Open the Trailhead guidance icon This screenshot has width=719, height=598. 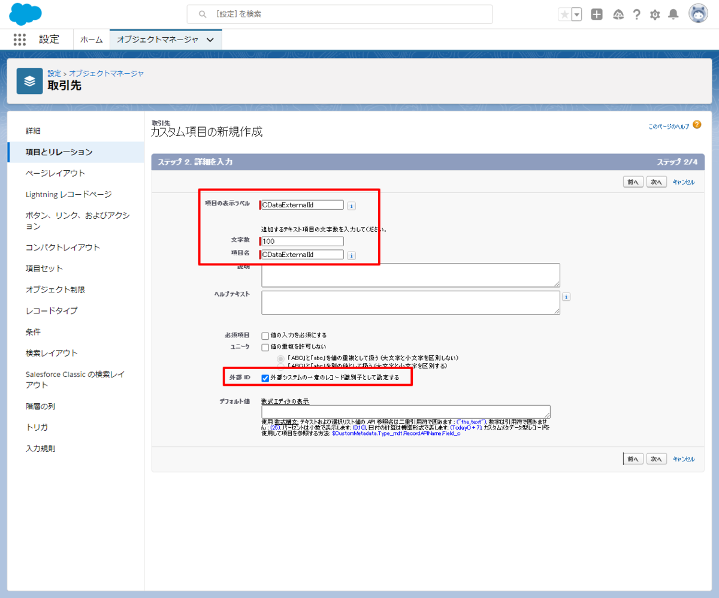[618, 14]
